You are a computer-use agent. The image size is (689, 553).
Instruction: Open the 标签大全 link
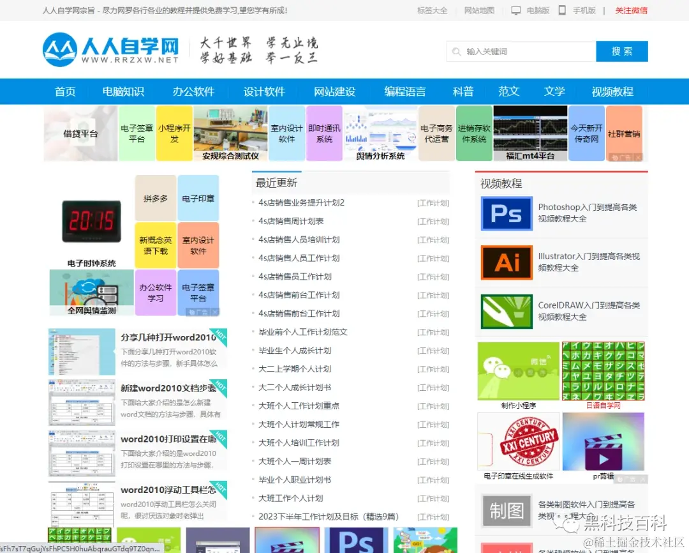pos(432,10)
